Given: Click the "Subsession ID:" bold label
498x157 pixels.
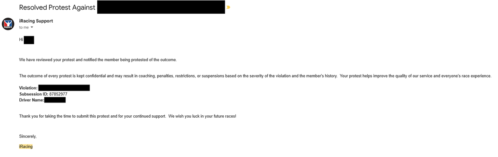Looking at the screenshot, I should [x=34, y=94].
